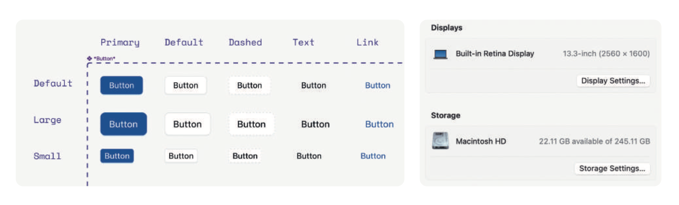Click the default-size text-style Button
679x205 pixels.
(313, 85)
